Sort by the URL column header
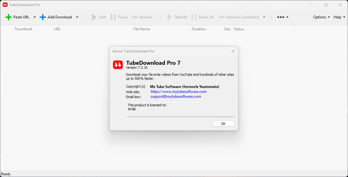Screen dimensions: 348x177 click(x=57, y=29)
